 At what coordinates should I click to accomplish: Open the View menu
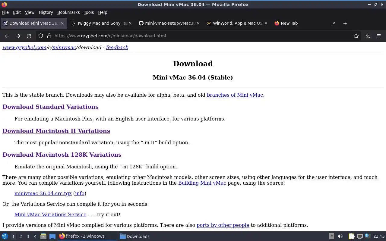[30, 12]
